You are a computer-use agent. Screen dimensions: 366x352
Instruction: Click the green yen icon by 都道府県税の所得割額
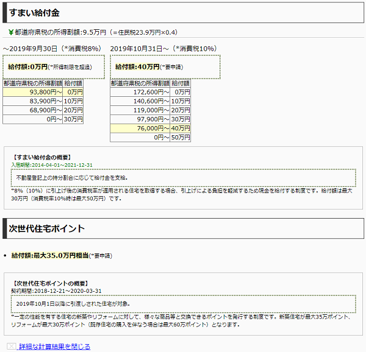coord(11,32)
